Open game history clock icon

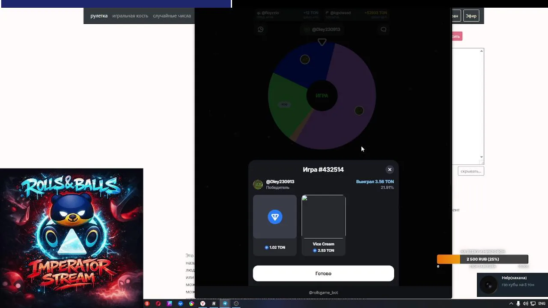(x=261, y=30)
